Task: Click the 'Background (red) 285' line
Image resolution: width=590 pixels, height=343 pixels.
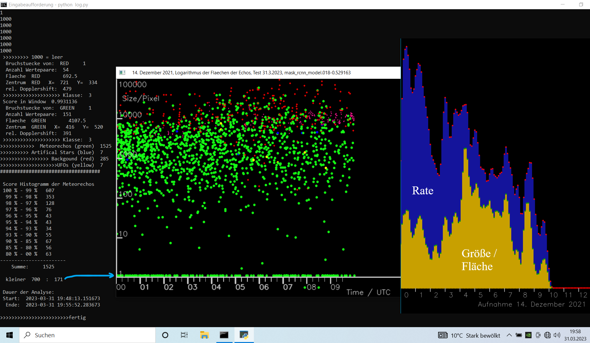Action: (x=54, y=159)
